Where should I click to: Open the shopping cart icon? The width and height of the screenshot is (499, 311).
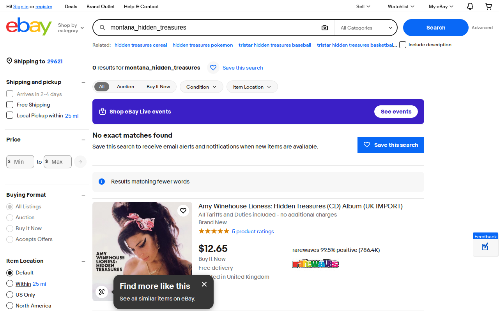pyautogui.click(x=488, y=6)
